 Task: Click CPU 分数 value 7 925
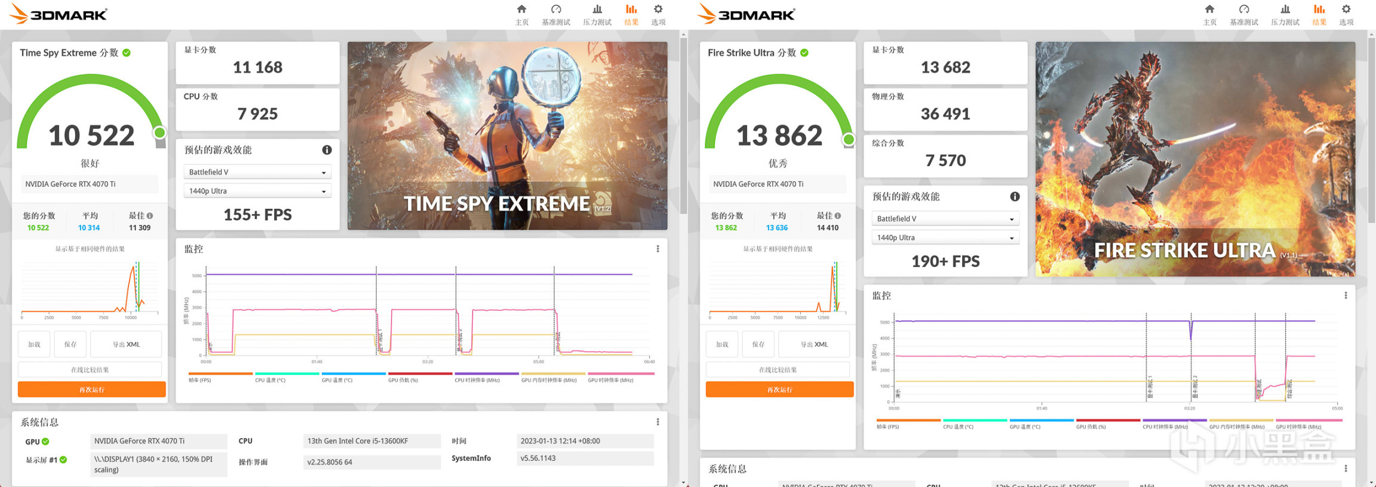click(258, 114)
